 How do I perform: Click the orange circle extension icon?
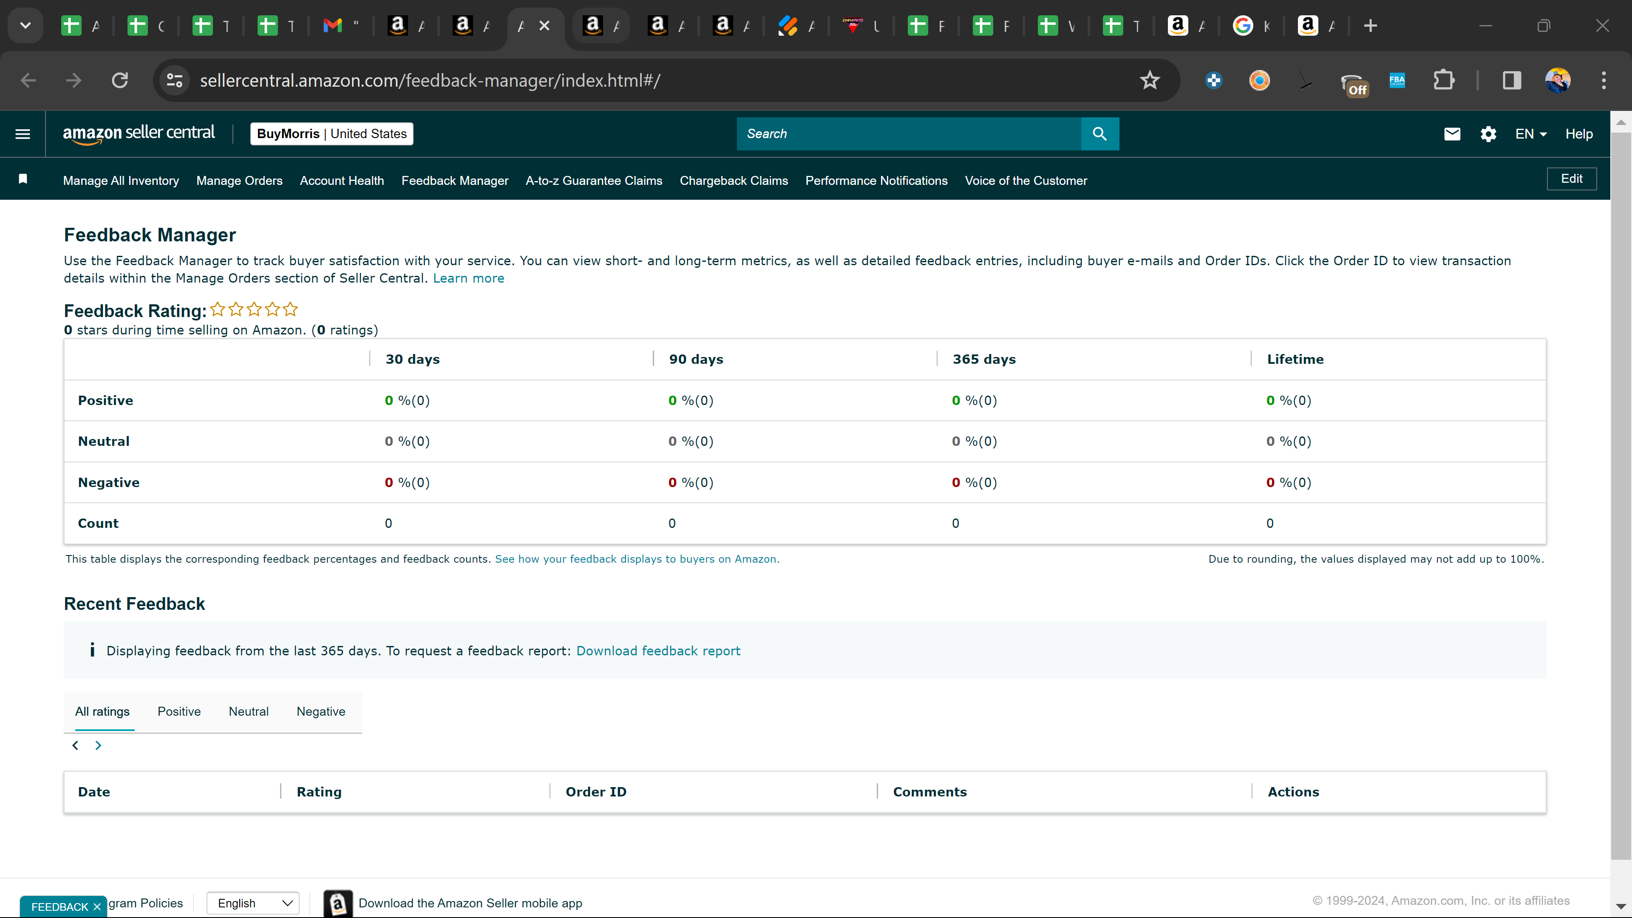(1259, 80)
